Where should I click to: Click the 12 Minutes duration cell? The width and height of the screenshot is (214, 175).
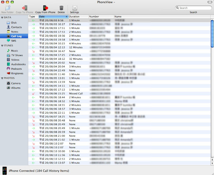[x=76, y=47]
